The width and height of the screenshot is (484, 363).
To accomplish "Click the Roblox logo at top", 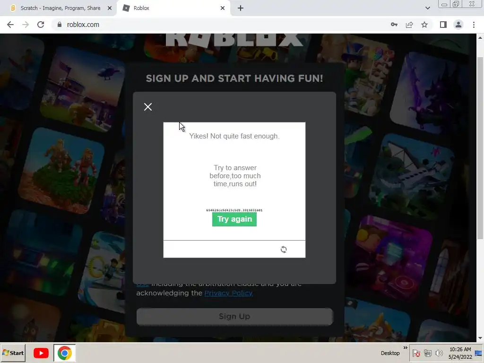I will pyautogui.click(x=234, y=40).
